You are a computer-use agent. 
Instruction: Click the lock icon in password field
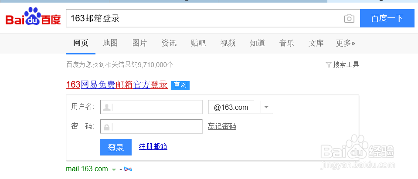click(x=107, y=127)
